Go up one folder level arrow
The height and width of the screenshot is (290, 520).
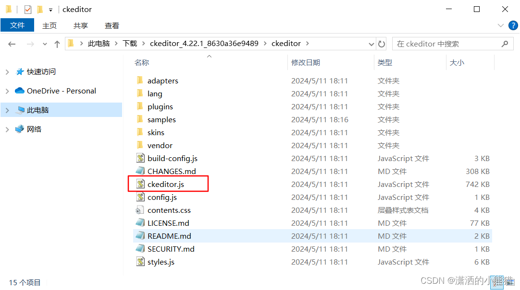tap(57, 44)
